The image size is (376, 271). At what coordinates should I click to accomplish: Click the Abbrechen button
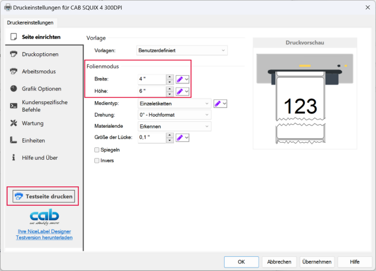279,262
